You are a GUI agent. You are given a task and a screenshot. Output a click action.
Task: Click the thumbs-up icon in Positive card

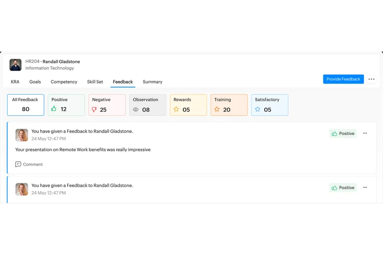coord(54,109)
